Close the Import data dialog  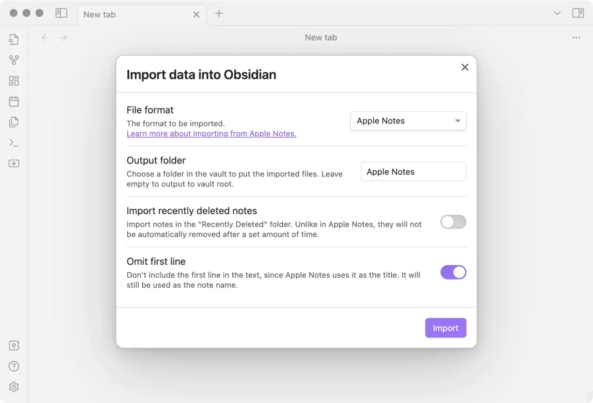465,67
